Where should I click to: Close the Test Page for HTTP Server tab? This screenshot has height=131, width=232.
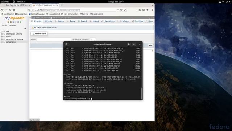pyautogui.click(x=30, y=5)
